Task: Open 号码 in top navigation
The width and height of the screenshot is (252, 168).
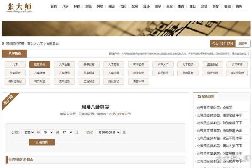Action: [123, 6]
